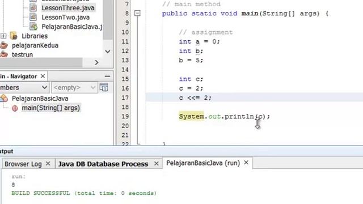Click the '// main method' comment
The image size is (363, 204).
click(191, 4)
